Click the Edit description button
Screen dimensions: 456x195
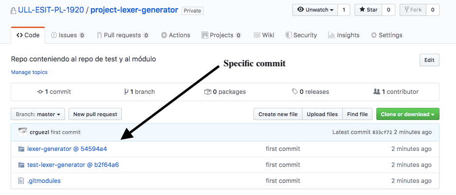click(429, 60)
